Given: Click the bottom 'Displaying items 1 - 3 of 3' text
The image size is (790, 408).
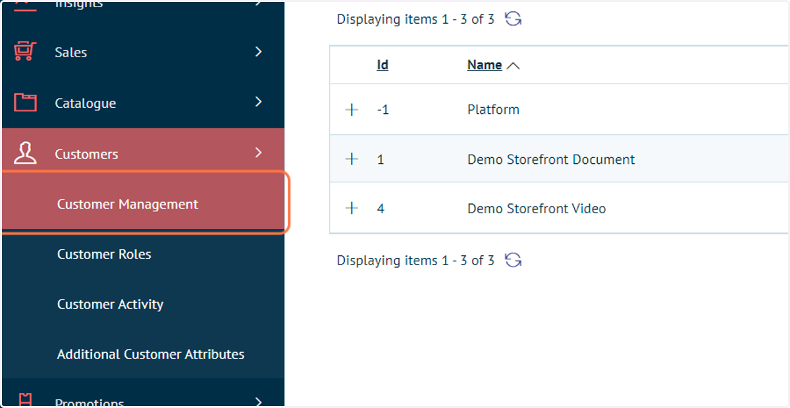Looking at the screenshot, I should coord(415,261).
